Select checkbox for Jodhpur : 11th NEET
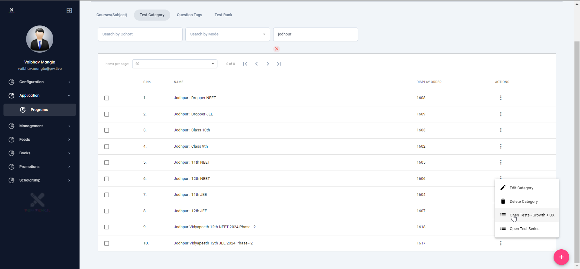The width and height of the screenshot is (580, 269). [x=107, y=163]
